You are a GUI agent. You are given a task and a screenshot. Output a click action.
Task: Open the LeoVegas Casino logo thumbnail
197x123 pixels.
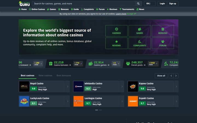click(x=79, y=101)
